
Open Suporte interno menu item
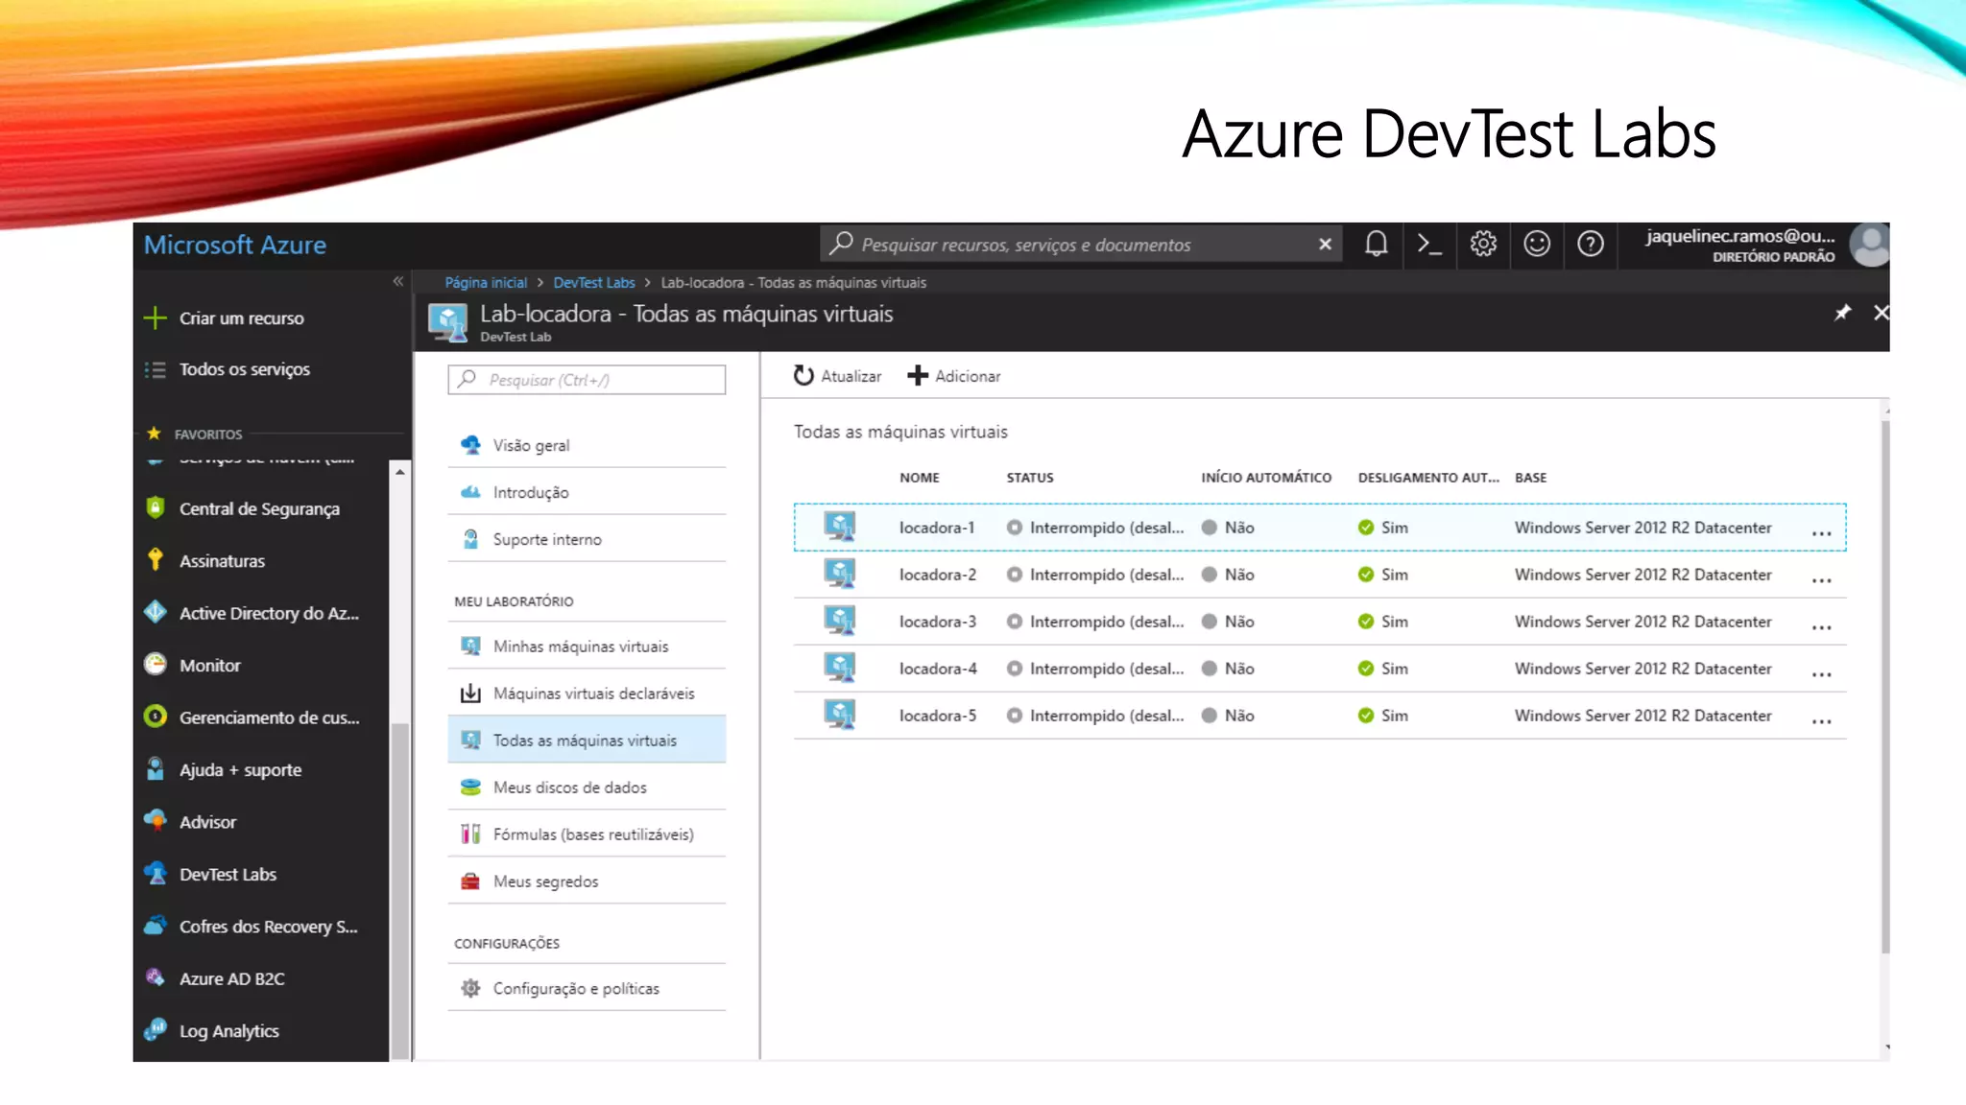click(587, 539)
